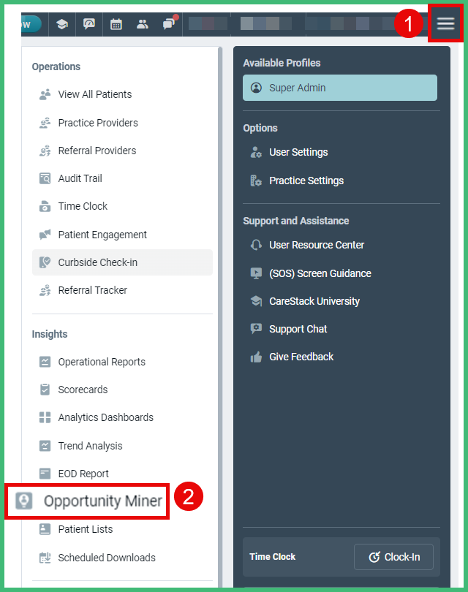The height and width of the screenshot is (592, 468).
Task: Click the Audit Trail magnifier icon
Action: coord(45,178)
